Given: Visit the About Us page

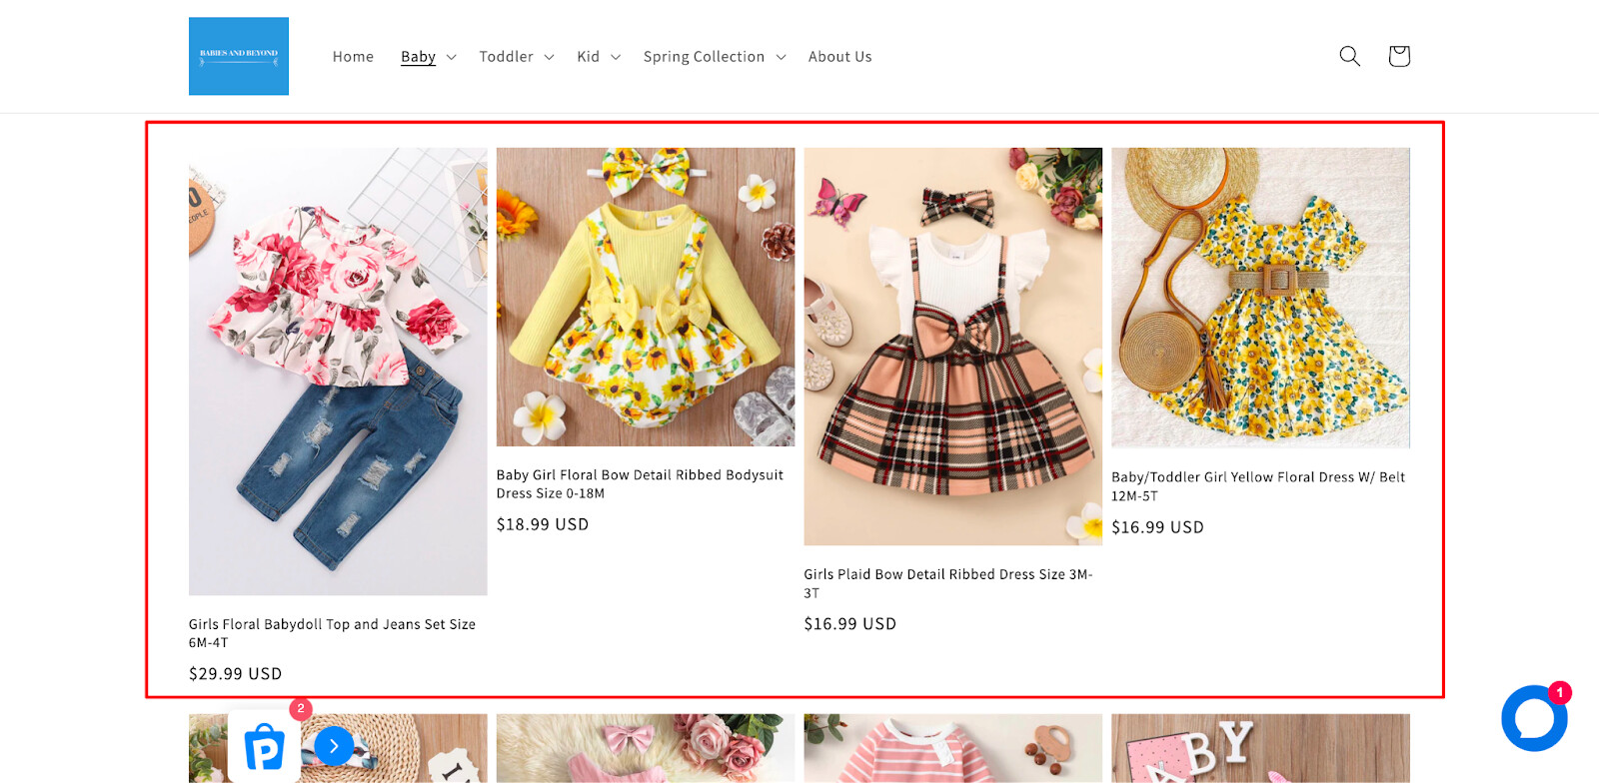Looking at the screenshot, I should pos(840,57).
